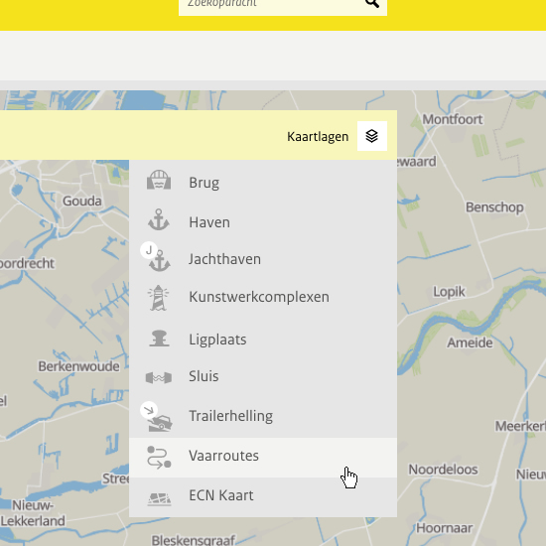Click the Trailerhelling ramp icon
This screenshot has height=546, width=546.
click(156, 417)
